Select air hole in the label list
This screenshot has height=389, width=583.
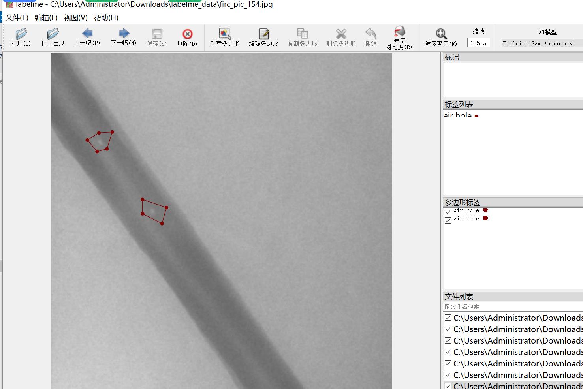[458, 115]
